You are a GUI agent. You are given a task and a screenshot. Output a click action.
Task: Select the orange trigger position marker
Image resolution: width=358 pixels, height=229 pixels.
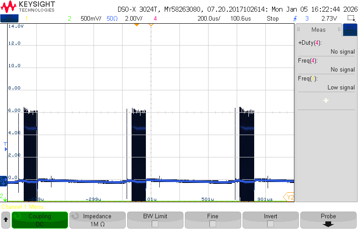[136, 25]
